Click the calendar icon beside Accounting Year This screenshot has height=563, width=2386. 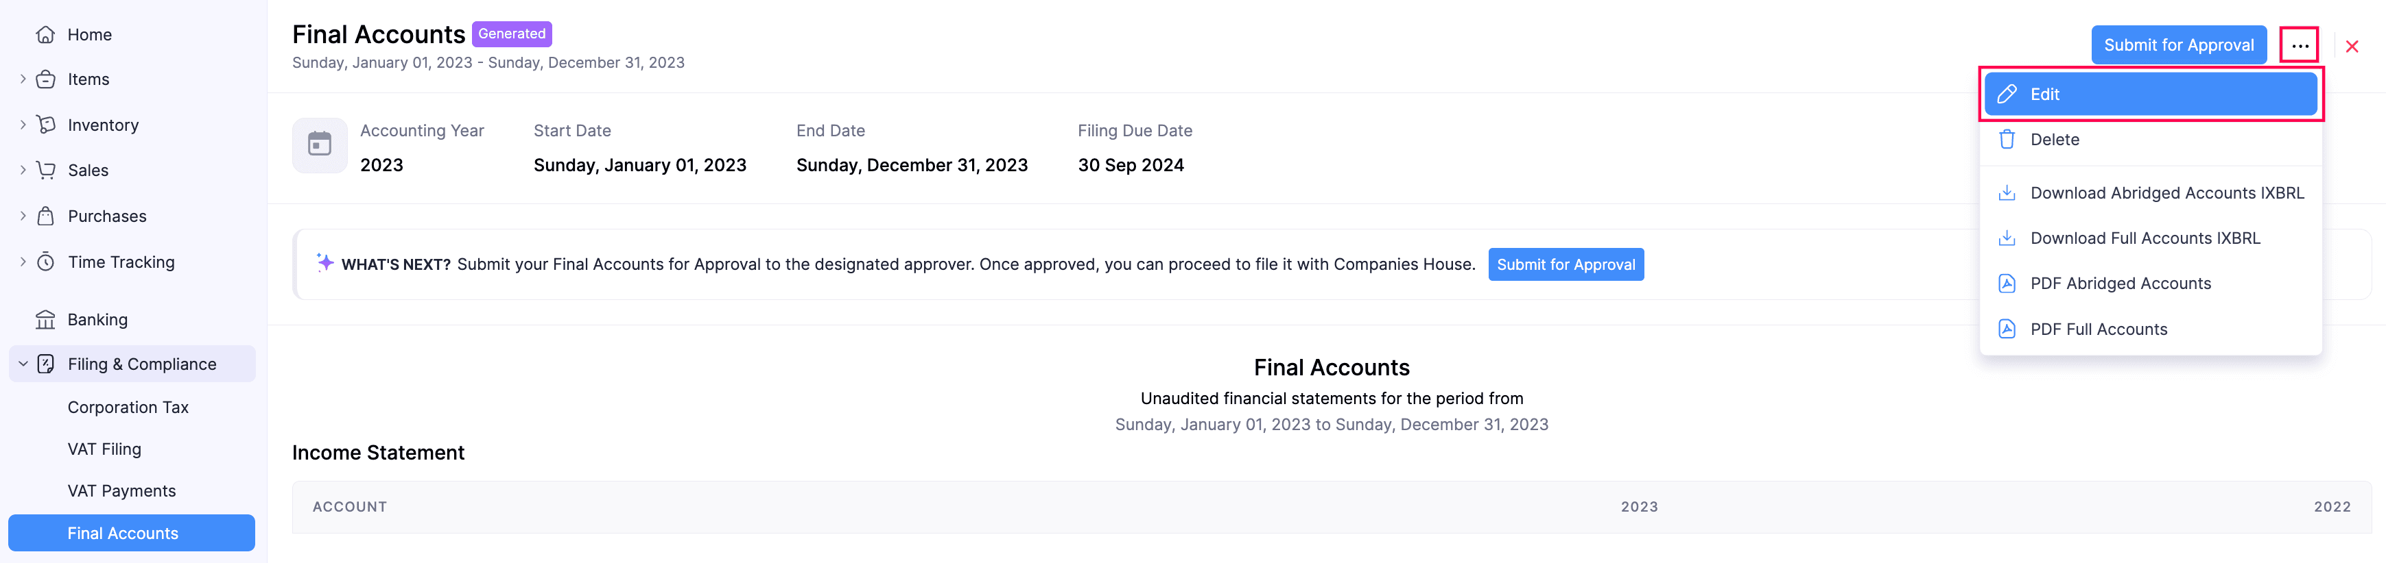click(x=320, y=145)
